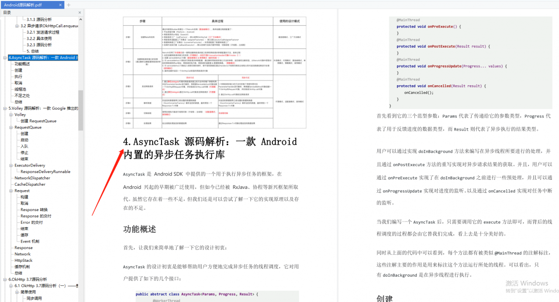Viewport: 559px width, 302px height.
Task: Collapse the 6.1 OkHttp 3.7源码分析（一） node
Action: 11,286
